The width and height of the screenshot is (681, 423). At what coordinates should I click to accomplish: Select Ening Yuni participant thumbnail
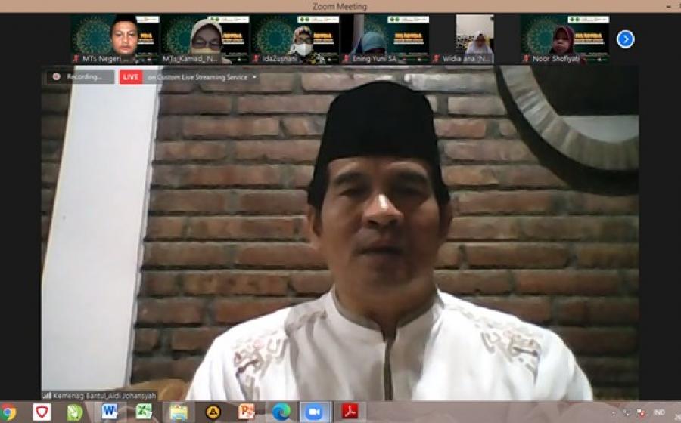385,39
